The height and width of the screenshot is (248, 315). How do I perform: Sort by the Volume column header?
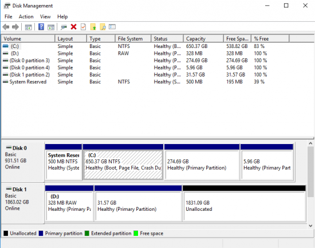pyautogui.click(x=28, y=38)
